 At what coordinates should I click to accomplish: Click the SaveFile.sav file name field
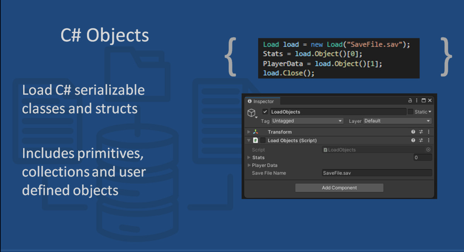click(x=377, y=173)
